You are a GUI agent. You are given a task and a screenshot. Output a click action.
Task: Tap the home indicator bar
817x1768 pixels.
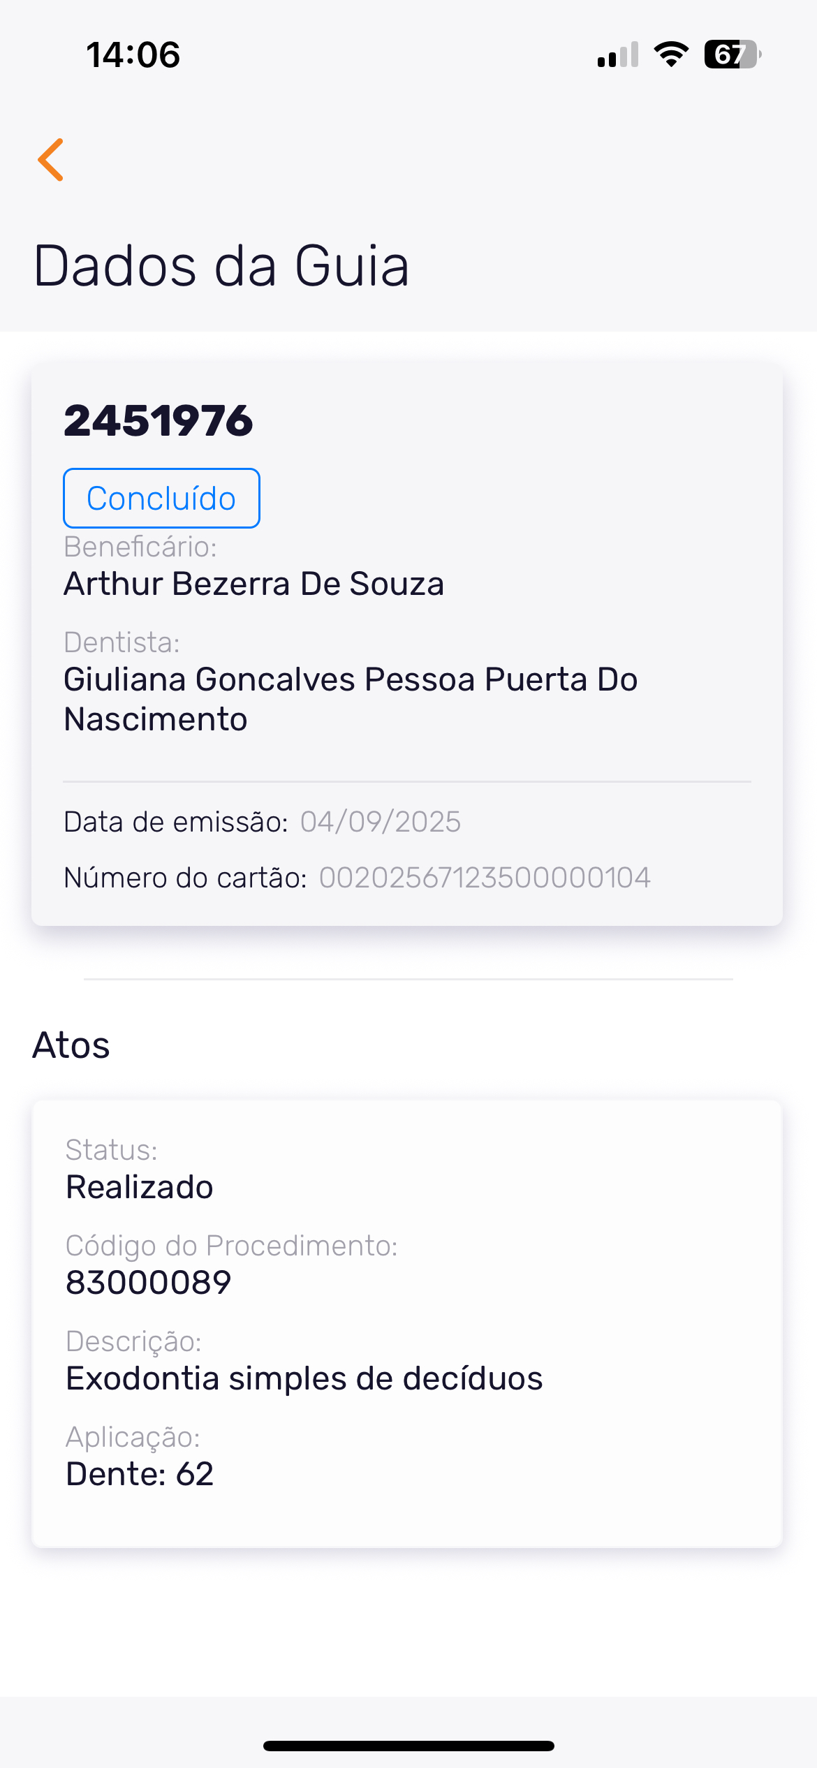[x=408, y=1746]
